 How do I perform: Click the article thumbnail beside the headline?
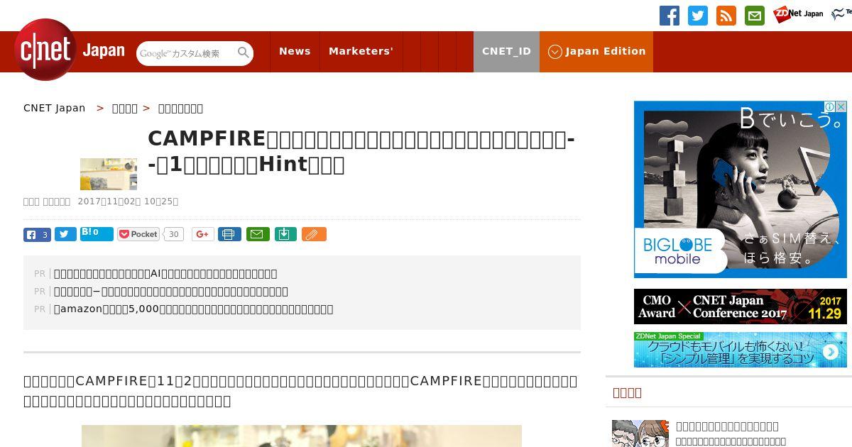tap(109, 174)
